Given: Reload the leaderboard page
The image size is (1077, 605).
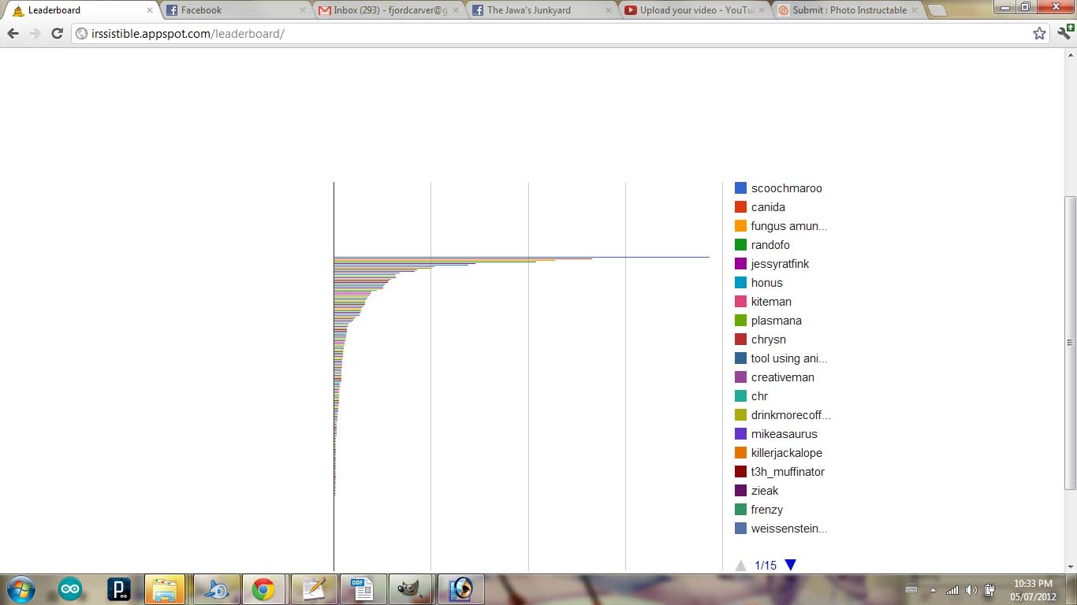Looking at the screenshot, I should point(57,34).
